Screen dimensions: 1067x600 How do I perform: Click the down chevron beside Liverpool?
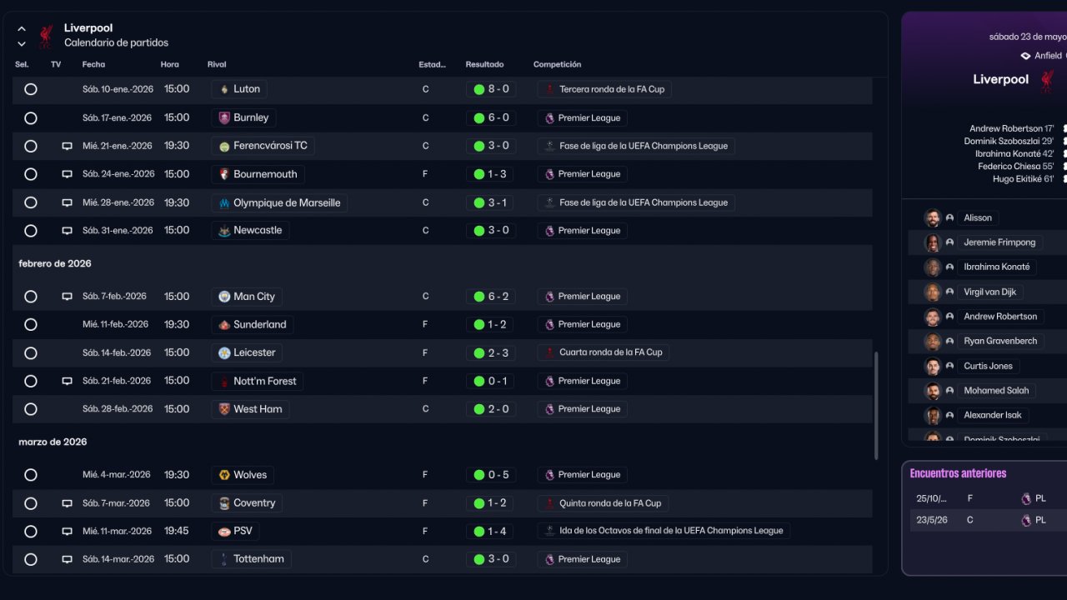(22, 43)
